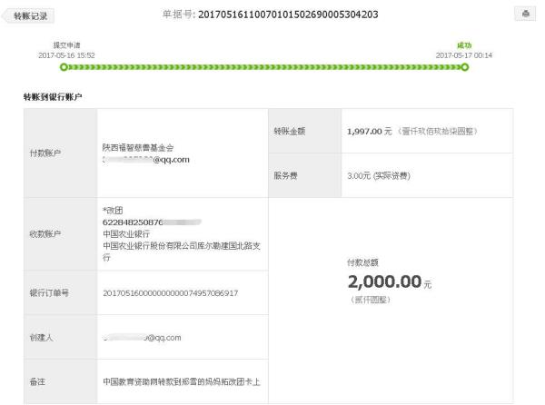
Task: Click the 付款账户 row label
Action: tap(45, 153)
